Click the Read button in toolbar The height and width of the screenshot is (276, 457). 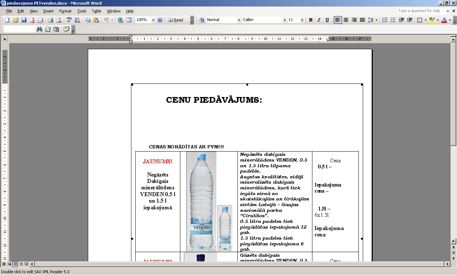coord(176,20)
